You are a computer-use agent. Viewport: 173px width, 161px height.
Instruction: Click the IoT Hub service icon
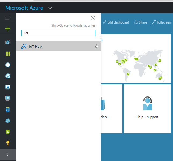coord(24,46)
